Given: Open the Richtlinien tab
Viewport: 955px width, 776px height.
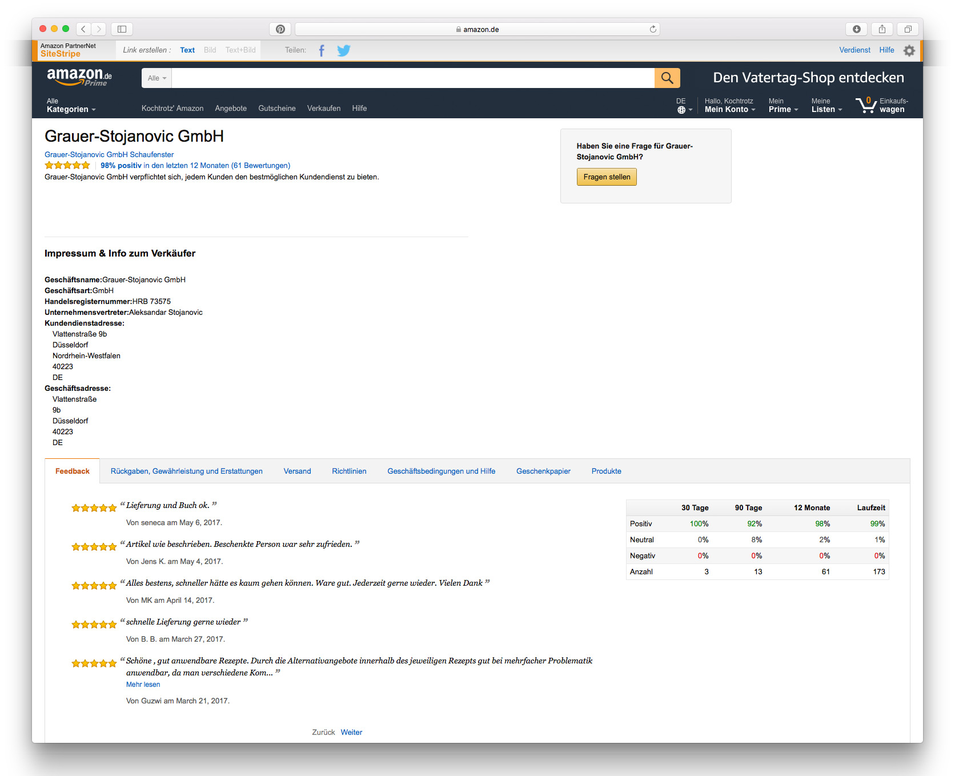Looking at the screenshot, I should pos(349,471).
